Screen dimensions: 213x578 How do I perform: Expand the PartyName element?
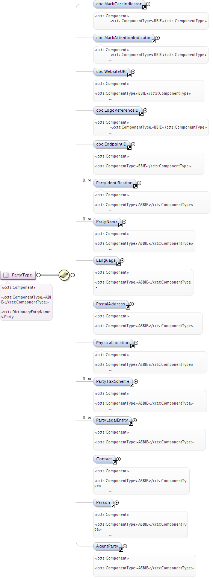[124, 221]
